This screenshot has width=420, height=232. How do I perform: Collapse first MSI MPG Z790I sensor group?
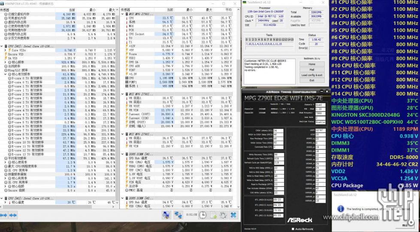click(x=123, y=14)
